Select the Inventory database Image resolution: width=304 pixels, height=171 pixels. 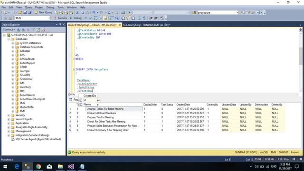pos(25,87)
